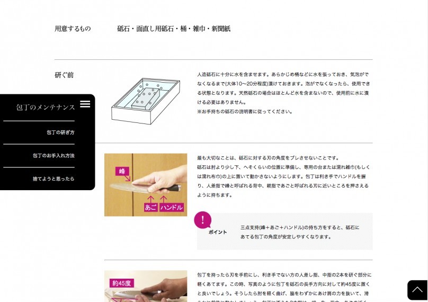Click the whetstone manual note text

pyautogui.click(x=245, y=111)
